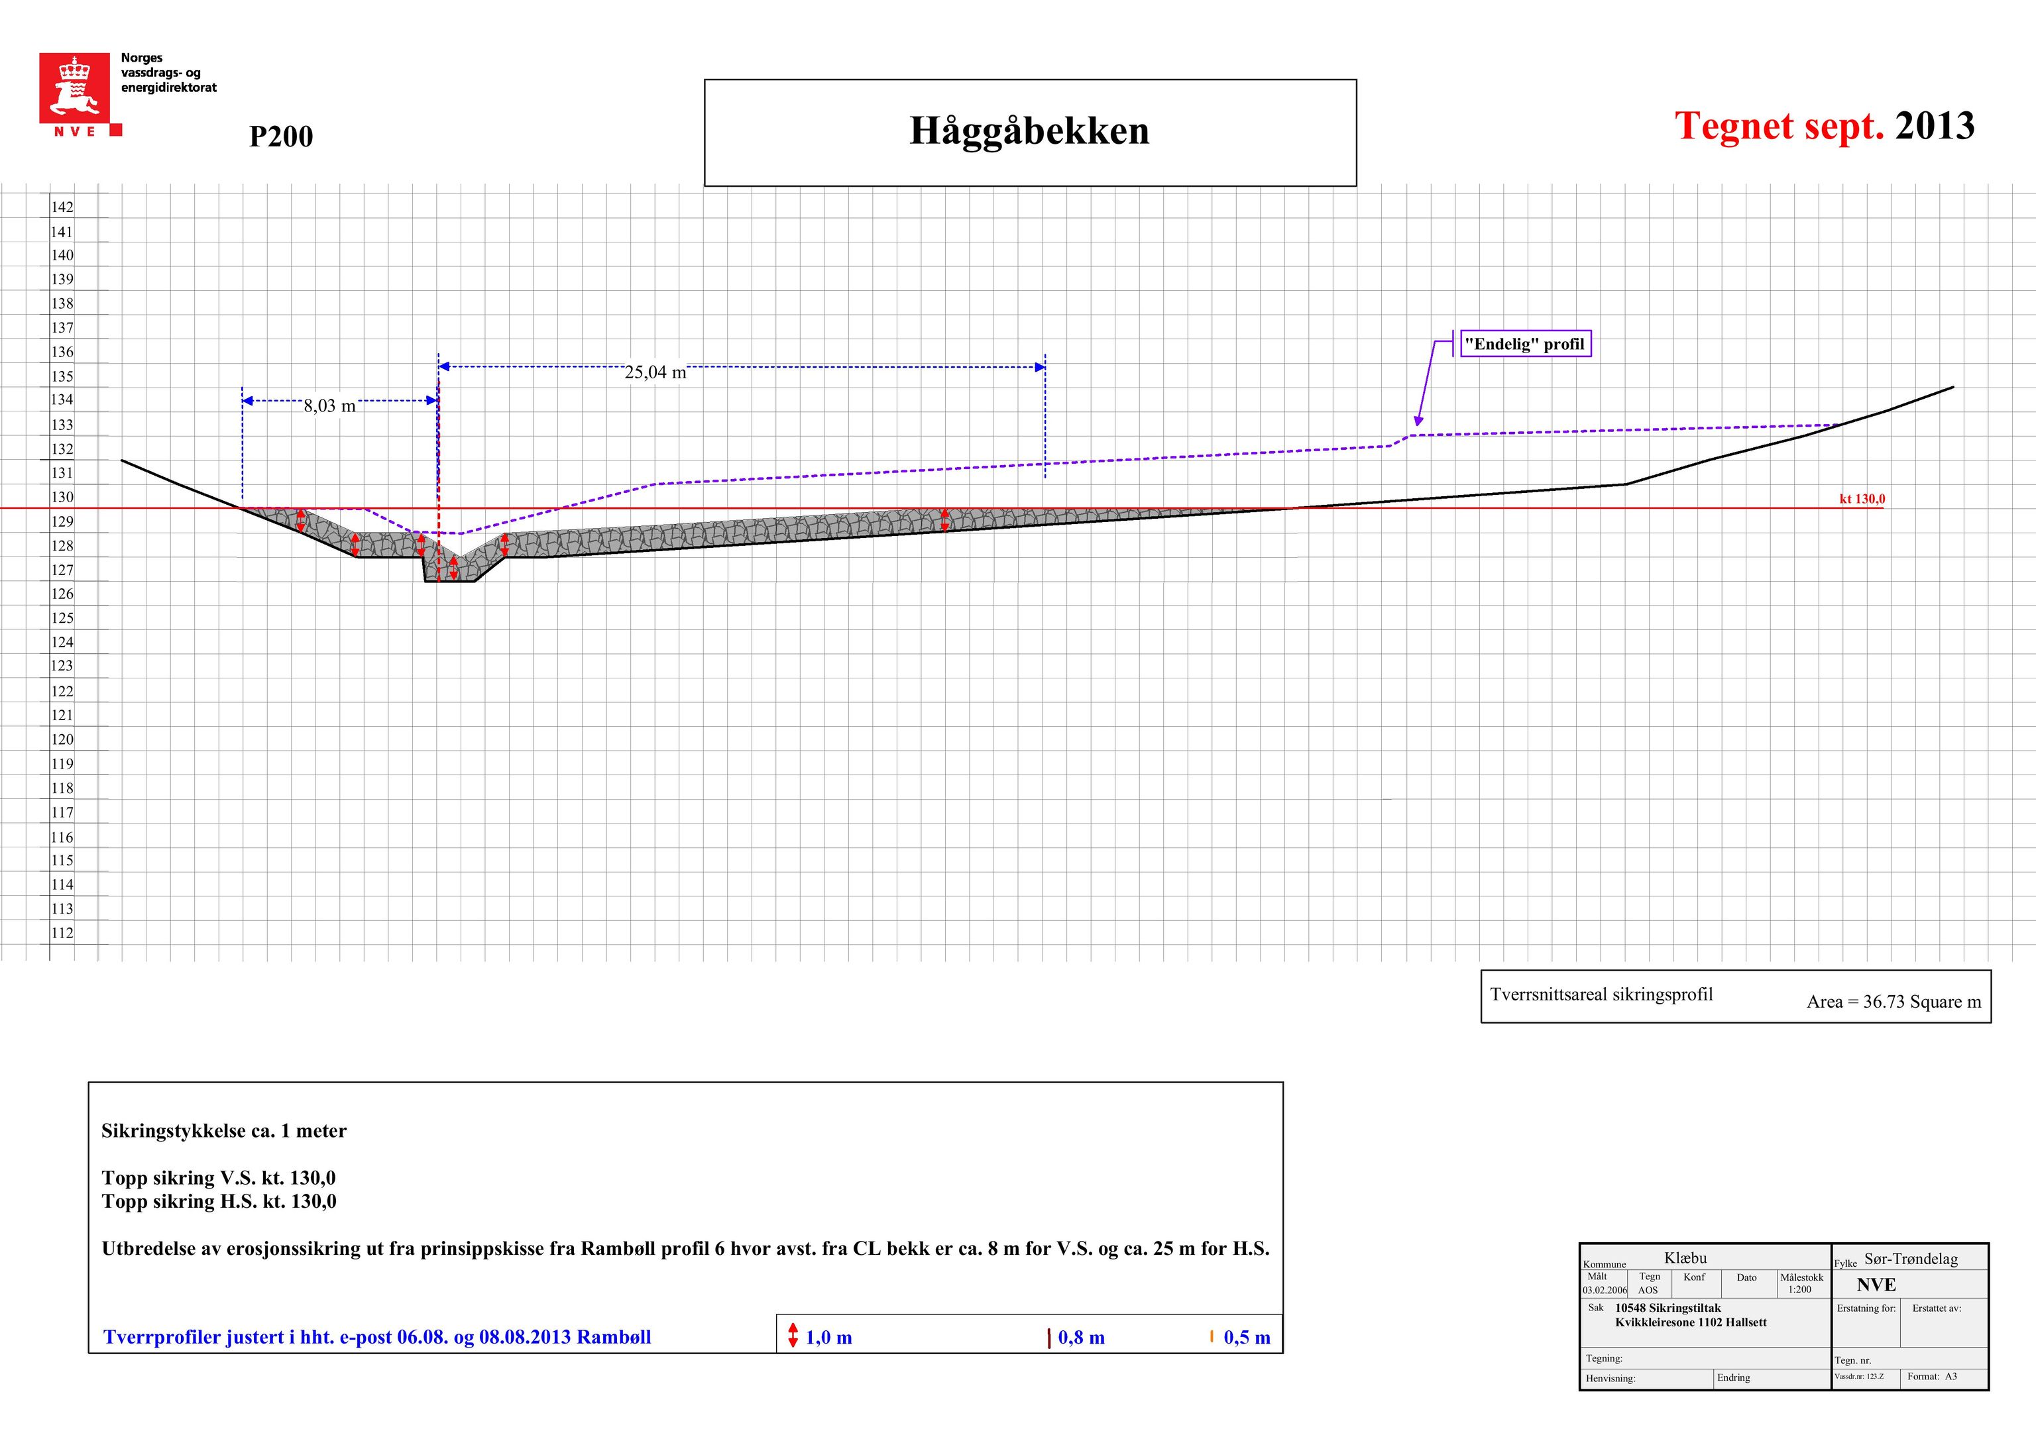
Task: Click the Håggåbekken title box
Action: click(1031, 133)
